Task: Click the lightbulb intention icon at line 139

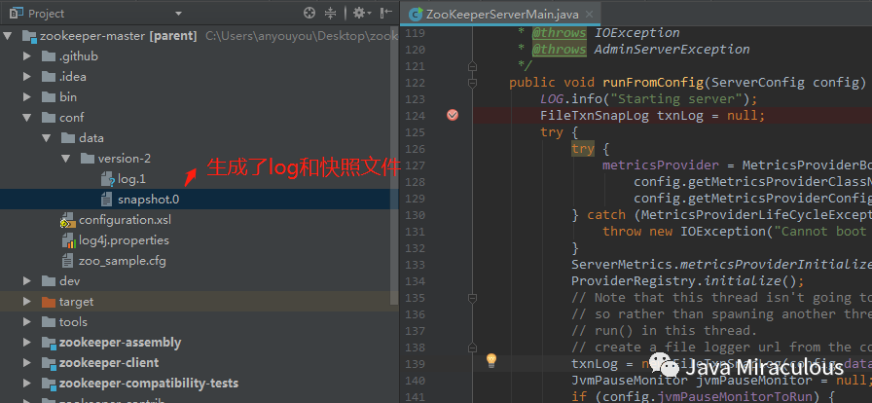Action: click(490, 359)
